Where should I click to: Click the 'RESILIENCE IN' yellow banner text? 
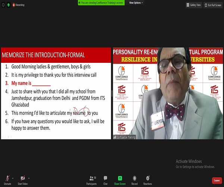(x=139, y=59)
